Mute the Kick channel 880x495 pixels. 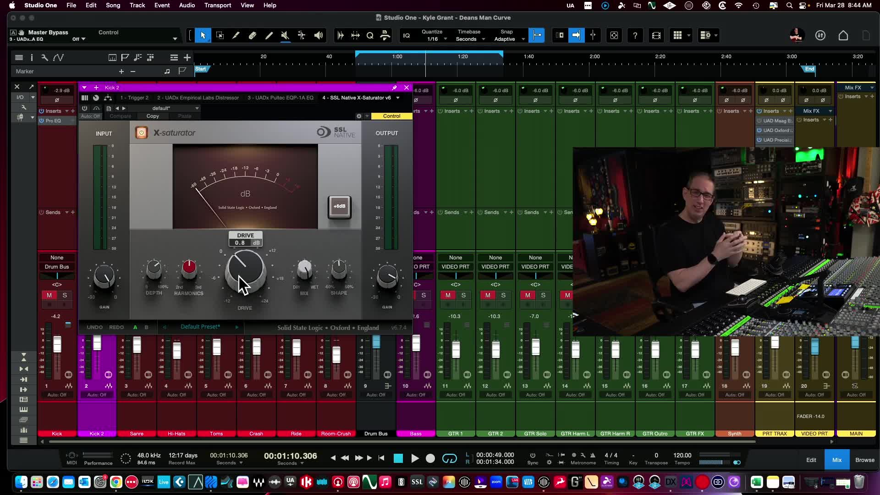point(49,295)
